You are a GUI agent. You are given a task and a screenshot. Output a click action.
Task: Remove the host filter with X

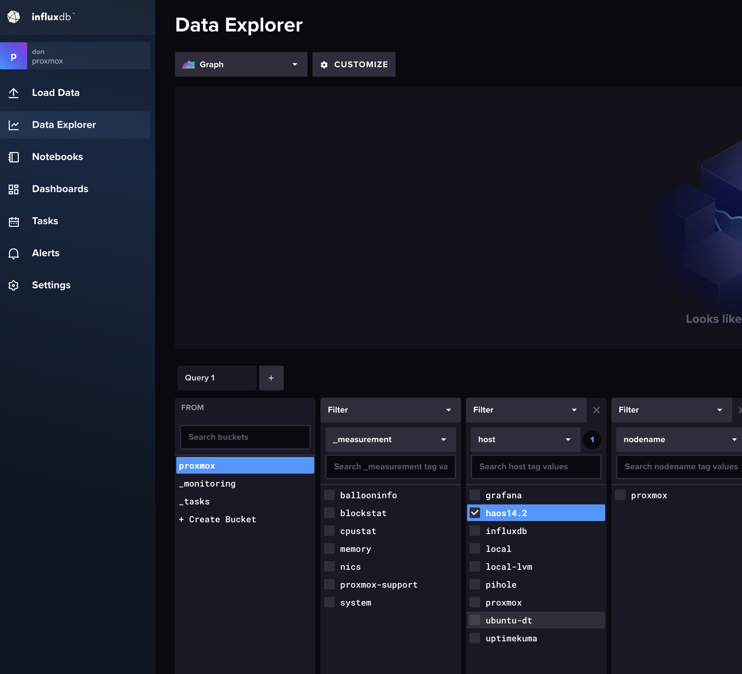597,410
